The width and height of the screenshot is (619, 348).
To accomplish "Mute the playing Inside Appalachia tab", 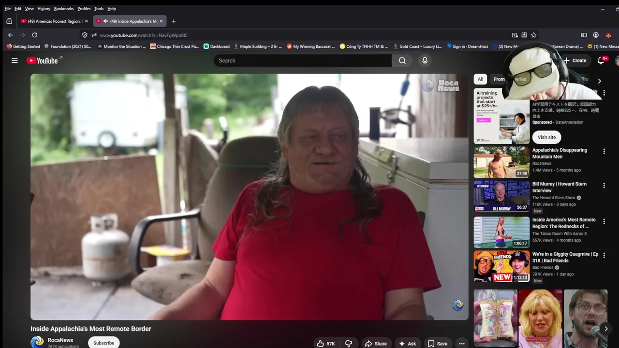I will point(105,21).
